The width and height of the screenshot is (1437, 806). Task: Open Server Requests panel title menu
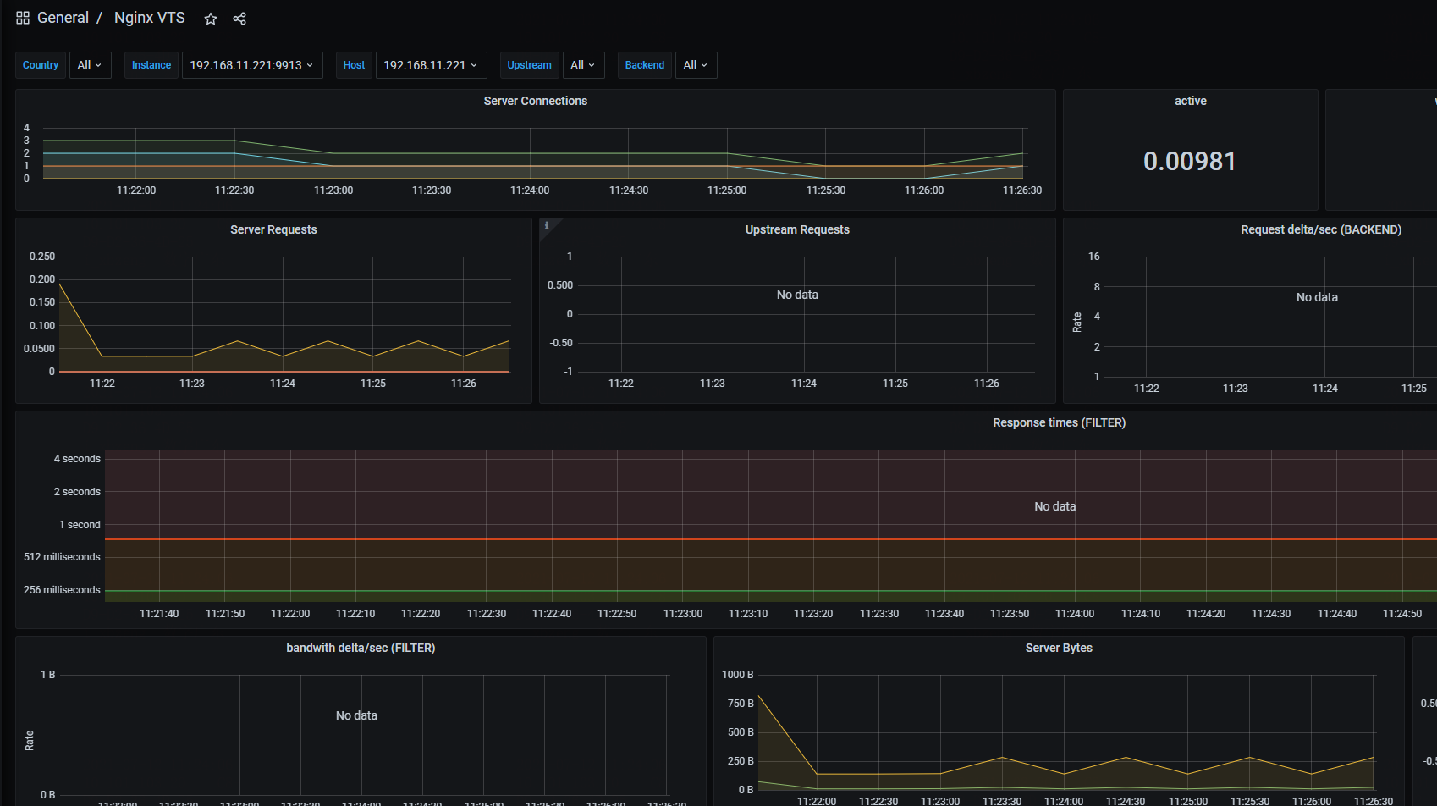click(x=273, y=229)
